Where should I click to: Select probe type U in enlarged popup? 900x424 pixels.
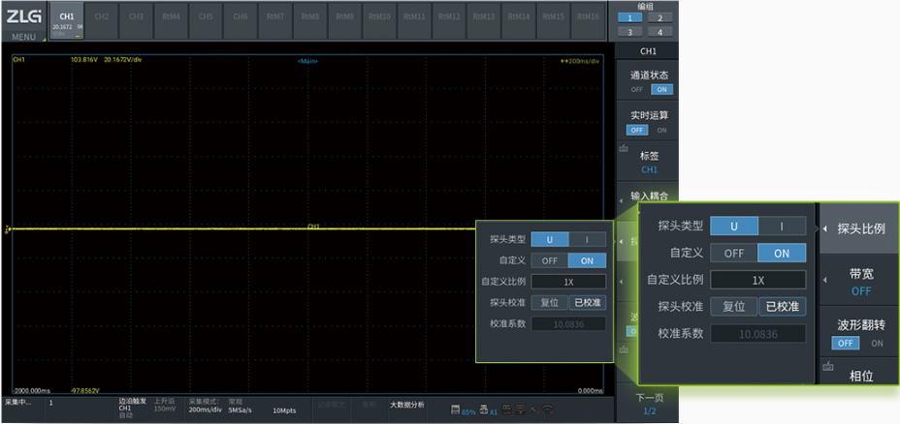click(734, 226)
